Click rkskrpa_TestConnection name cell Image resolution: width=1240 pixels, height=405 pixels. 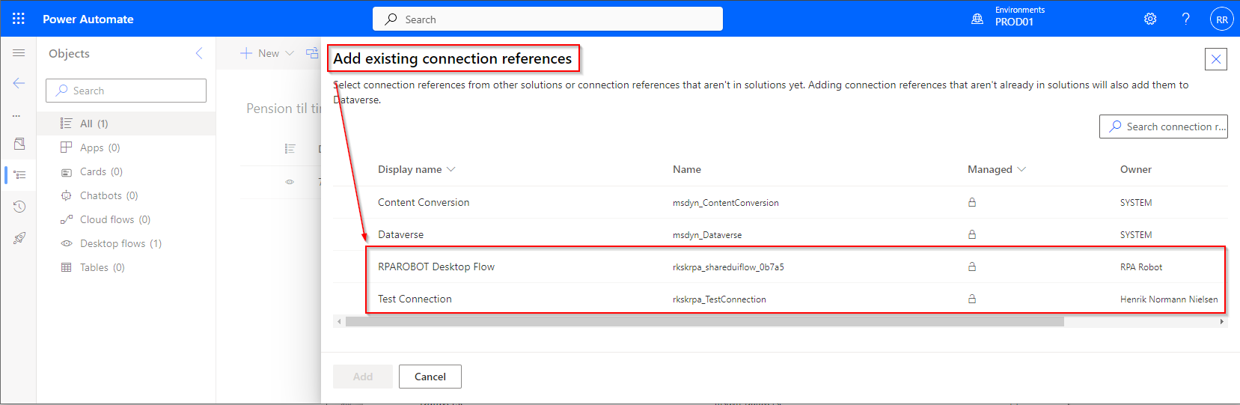[x=719, y=299]
